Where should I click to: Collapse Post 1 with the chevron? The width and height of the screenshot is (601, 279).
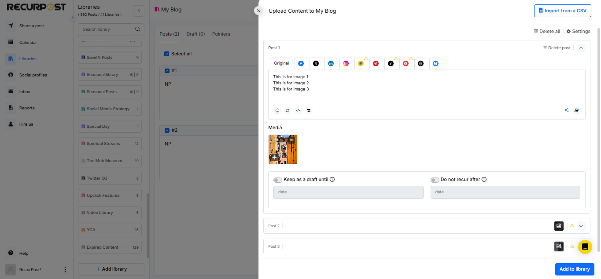pyautogui.click(x=581, y=47)
